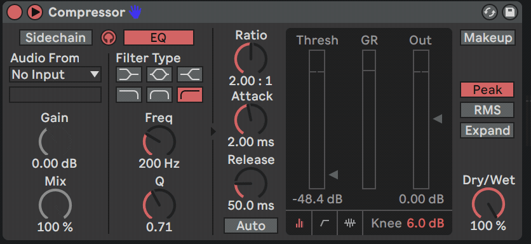Image resolution: width=531 pixels, height=244 pixels.
Task: Click the 100 % value under Dry/Wet
Action: coord(488,226)
